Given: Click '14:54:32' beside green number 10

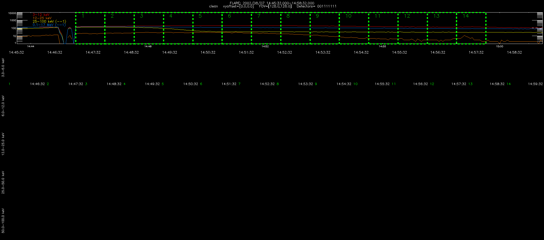Looking at the screenshot, I should point(344,84).
